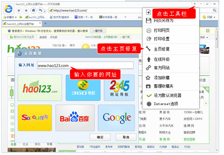
Task: Select 打印网页 in the tools menu
Action: pyautogui.click(x=171, y=30)
